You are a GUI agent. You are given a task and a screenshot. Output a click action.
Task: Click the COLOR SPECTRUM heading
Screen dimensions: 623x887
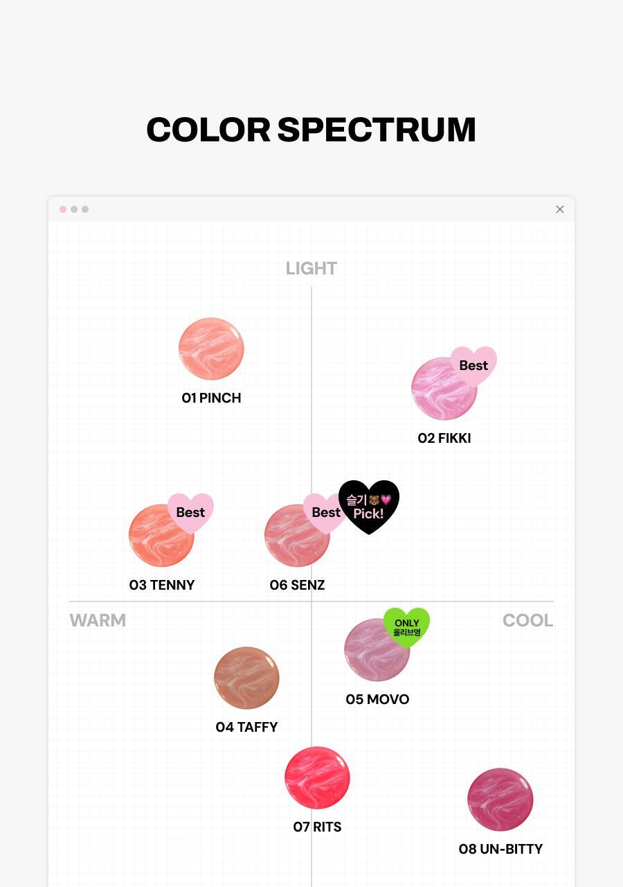311,130
